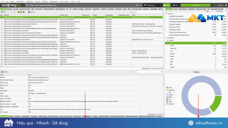Screen dimensions: 228x128
Task: Open the All filter dropdown
Action: pos(8,12)
